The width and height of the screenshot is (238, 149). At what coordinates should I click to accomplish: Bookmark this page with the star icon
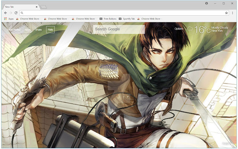coord(226,13)
